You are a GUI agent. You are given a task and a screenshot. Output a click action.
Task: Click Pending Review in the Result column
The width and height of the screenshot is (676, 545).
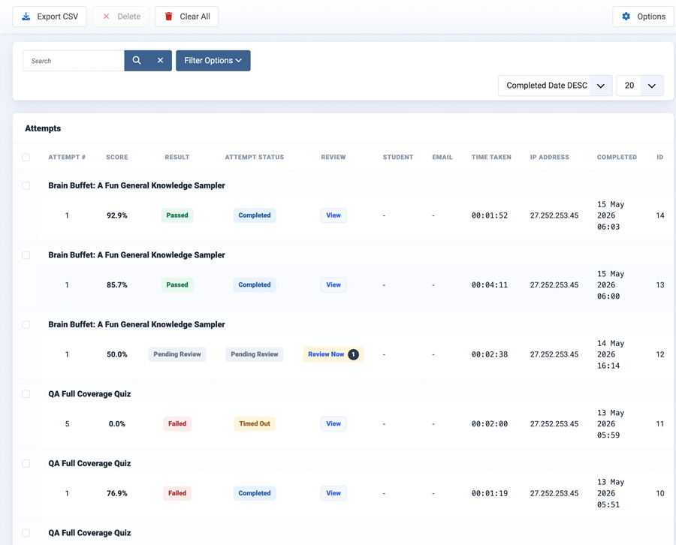(x=177, y=354)
